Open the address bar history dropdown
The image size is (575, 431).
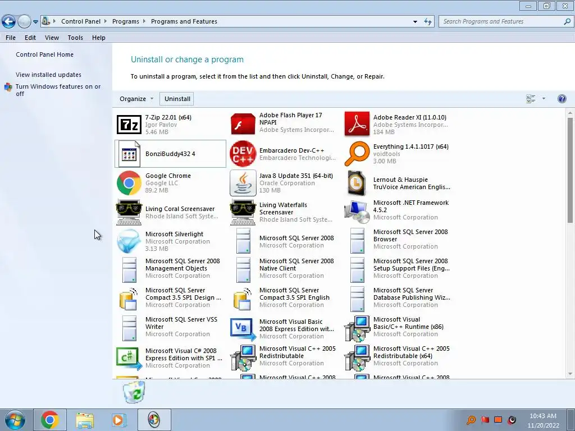(415, 22)
